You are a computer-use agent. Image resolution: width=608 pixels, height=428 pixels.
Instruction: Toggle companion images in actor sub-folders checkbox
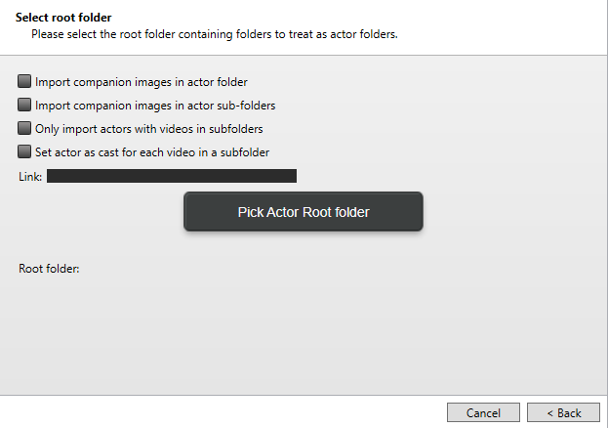tap(24, 106)
